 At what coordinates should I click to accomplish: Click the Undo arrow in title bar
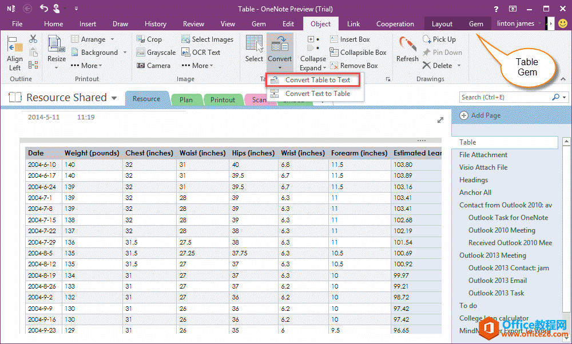(x=44, y=8)
